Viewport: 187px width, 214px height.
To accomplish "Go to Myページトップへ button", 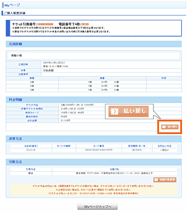I will tap(97, 207).
